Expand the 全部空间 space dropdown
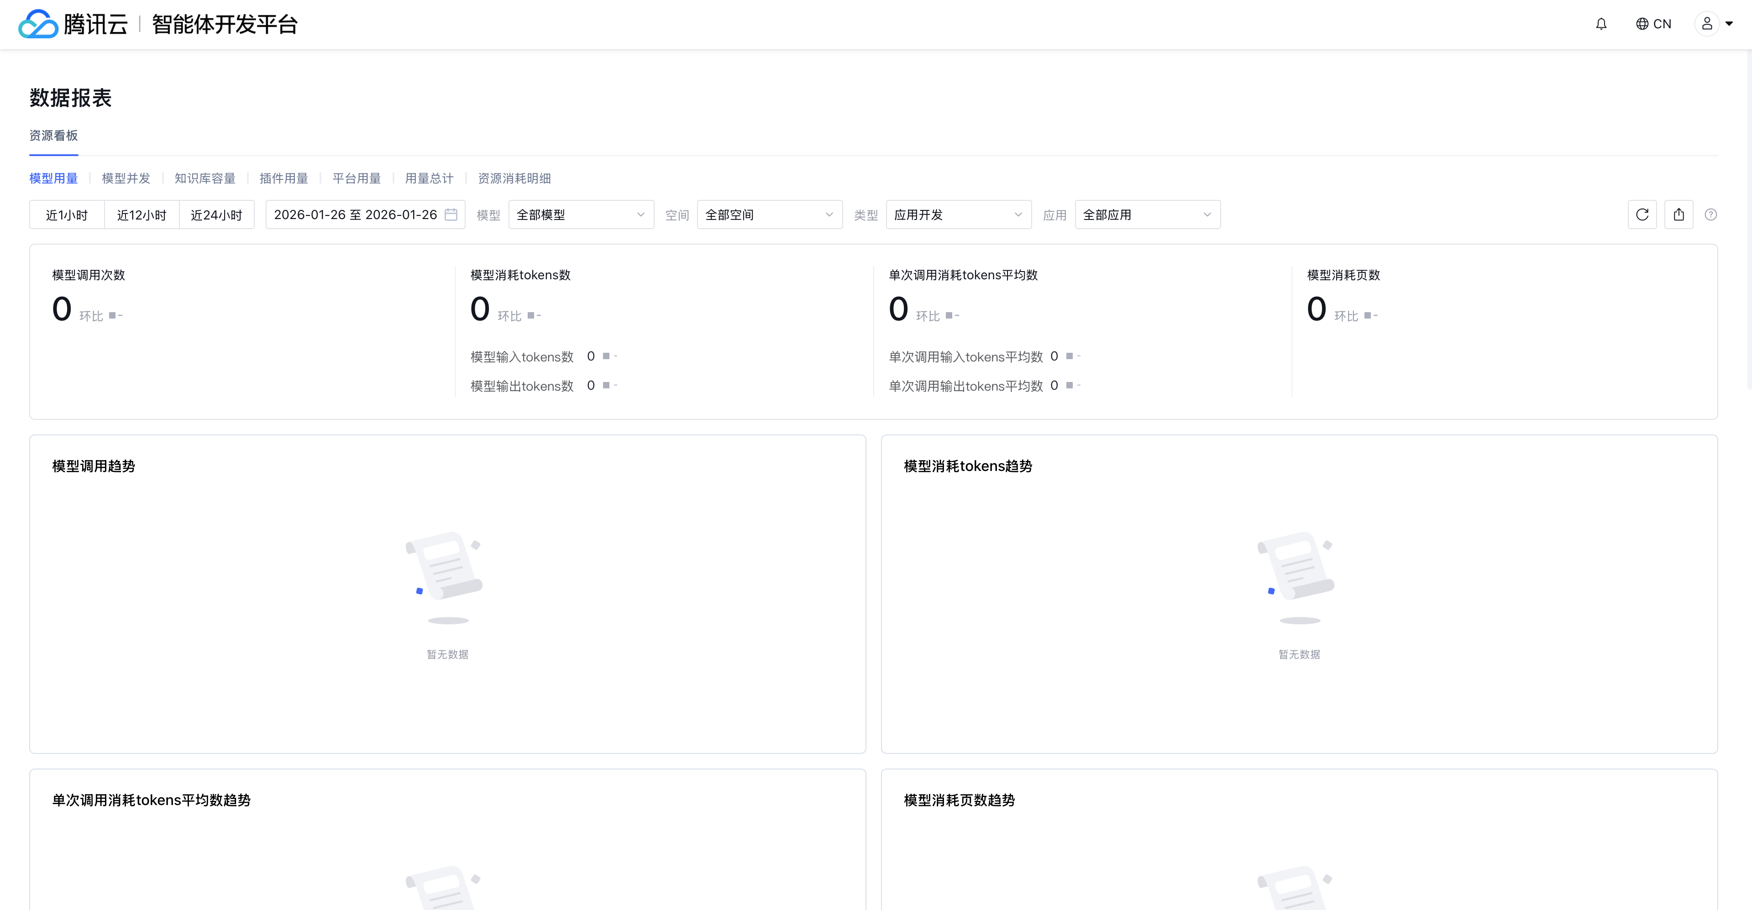The image size is (1752, 910). 769,215
